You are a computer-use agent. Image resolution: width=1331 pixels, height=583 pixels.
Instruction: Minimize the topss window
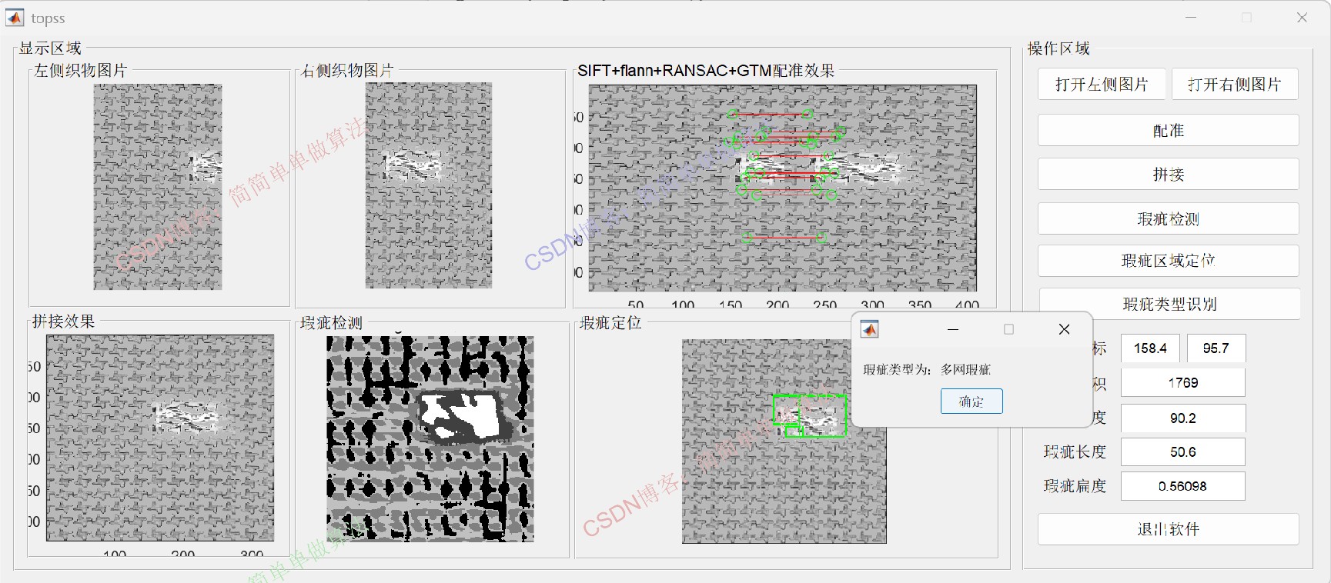coord(1191,18)
